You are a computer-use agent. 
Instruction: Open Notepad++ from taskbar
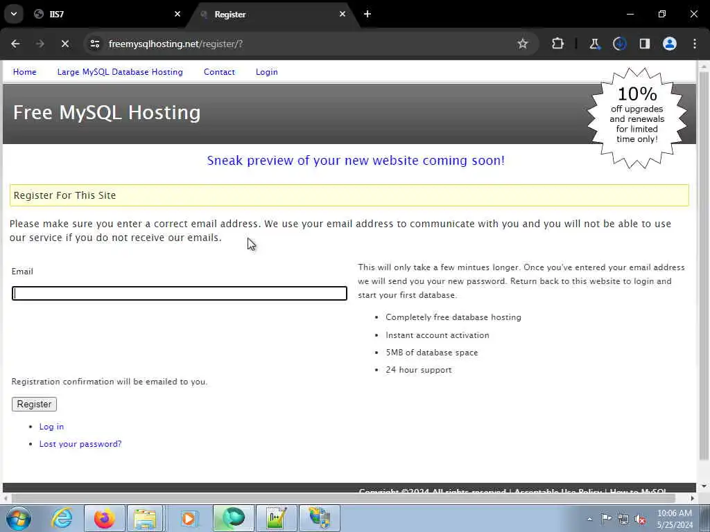click(276, 518)
